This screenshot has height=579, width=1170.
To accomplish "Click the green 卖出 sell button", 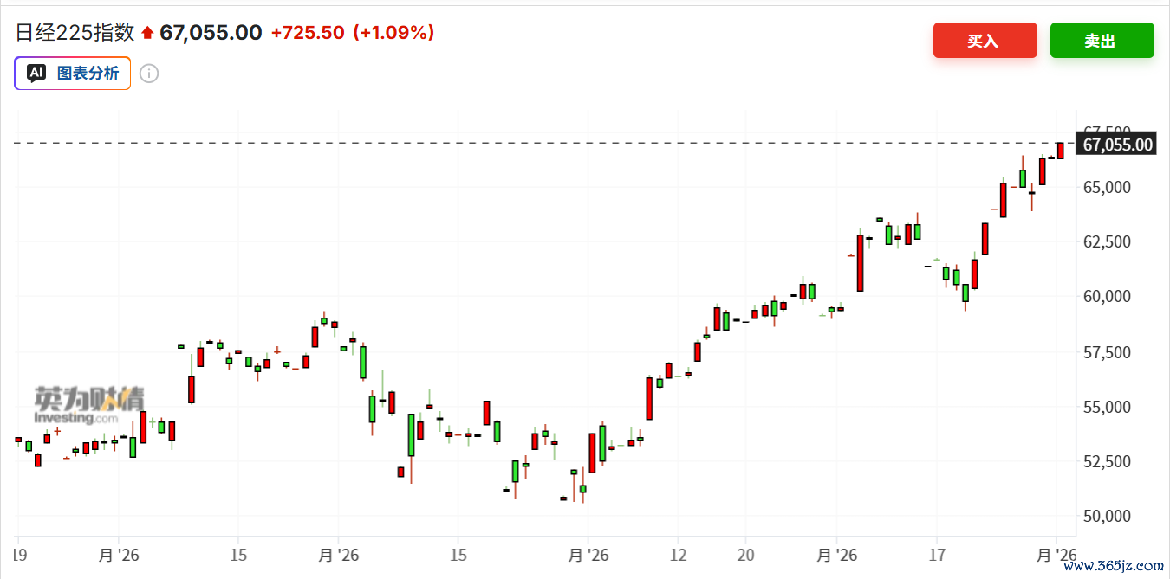I will coord(1102,41).
